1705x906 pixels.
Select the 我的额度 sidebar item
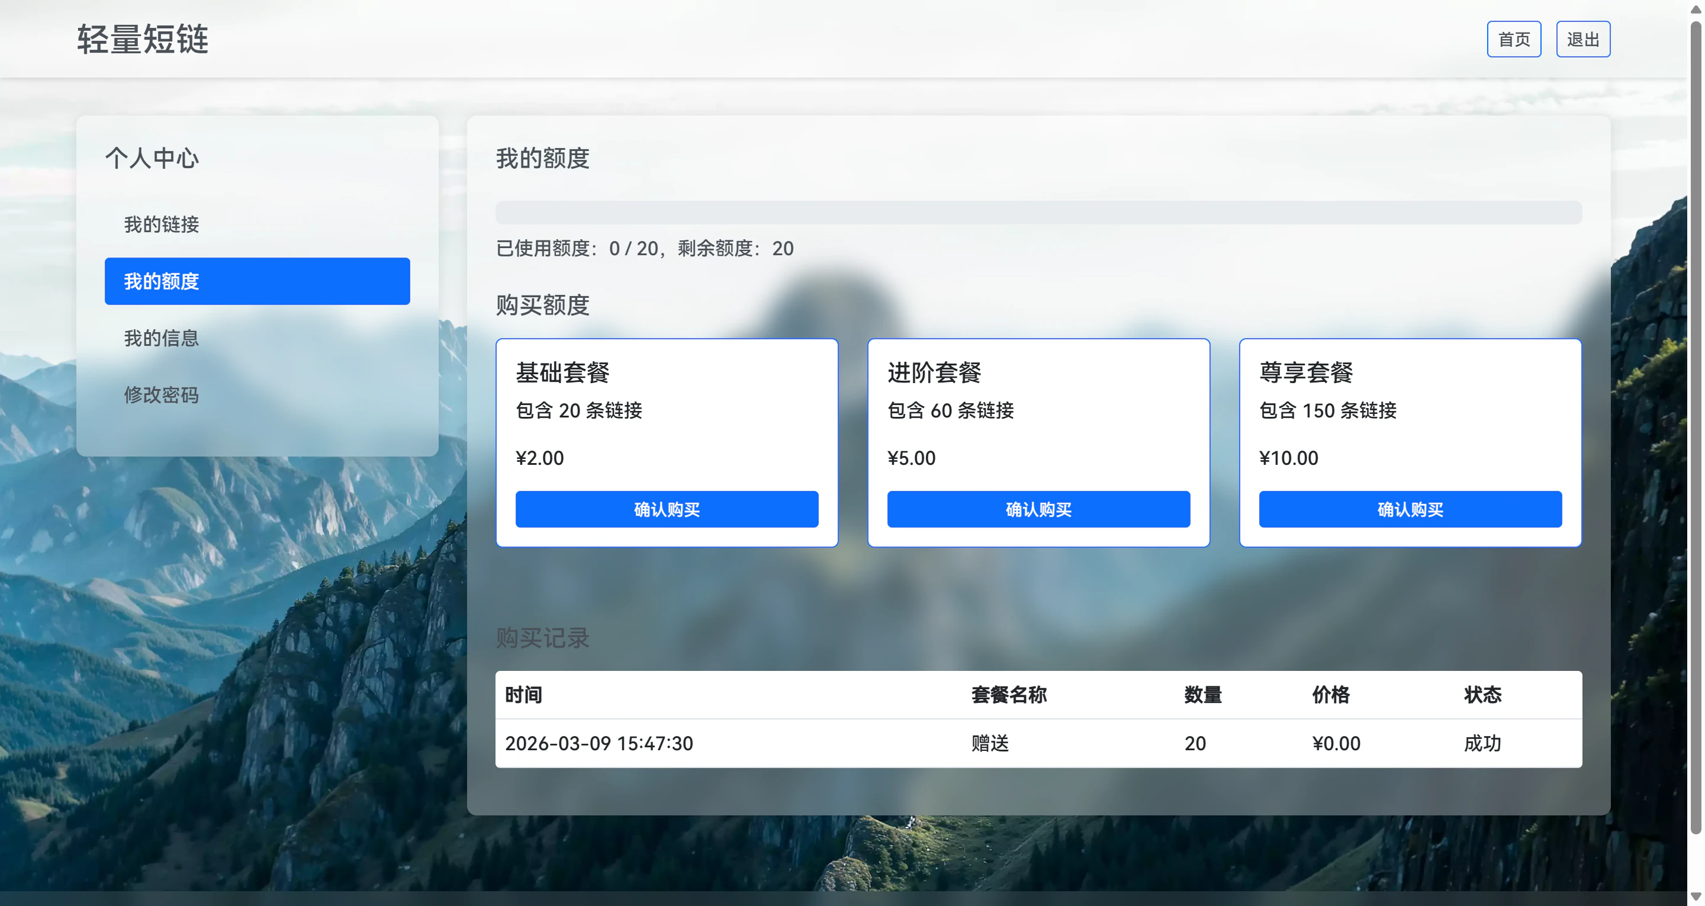[257, 281]
